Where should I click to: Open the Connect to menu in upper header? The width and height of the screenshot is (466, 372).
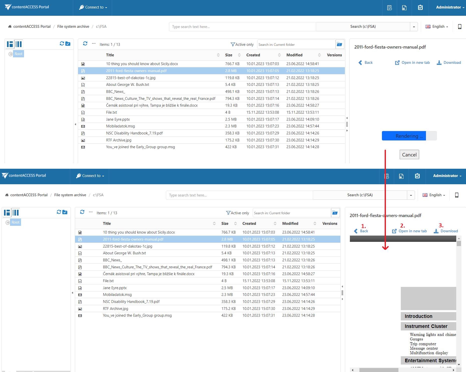(93, 7)
